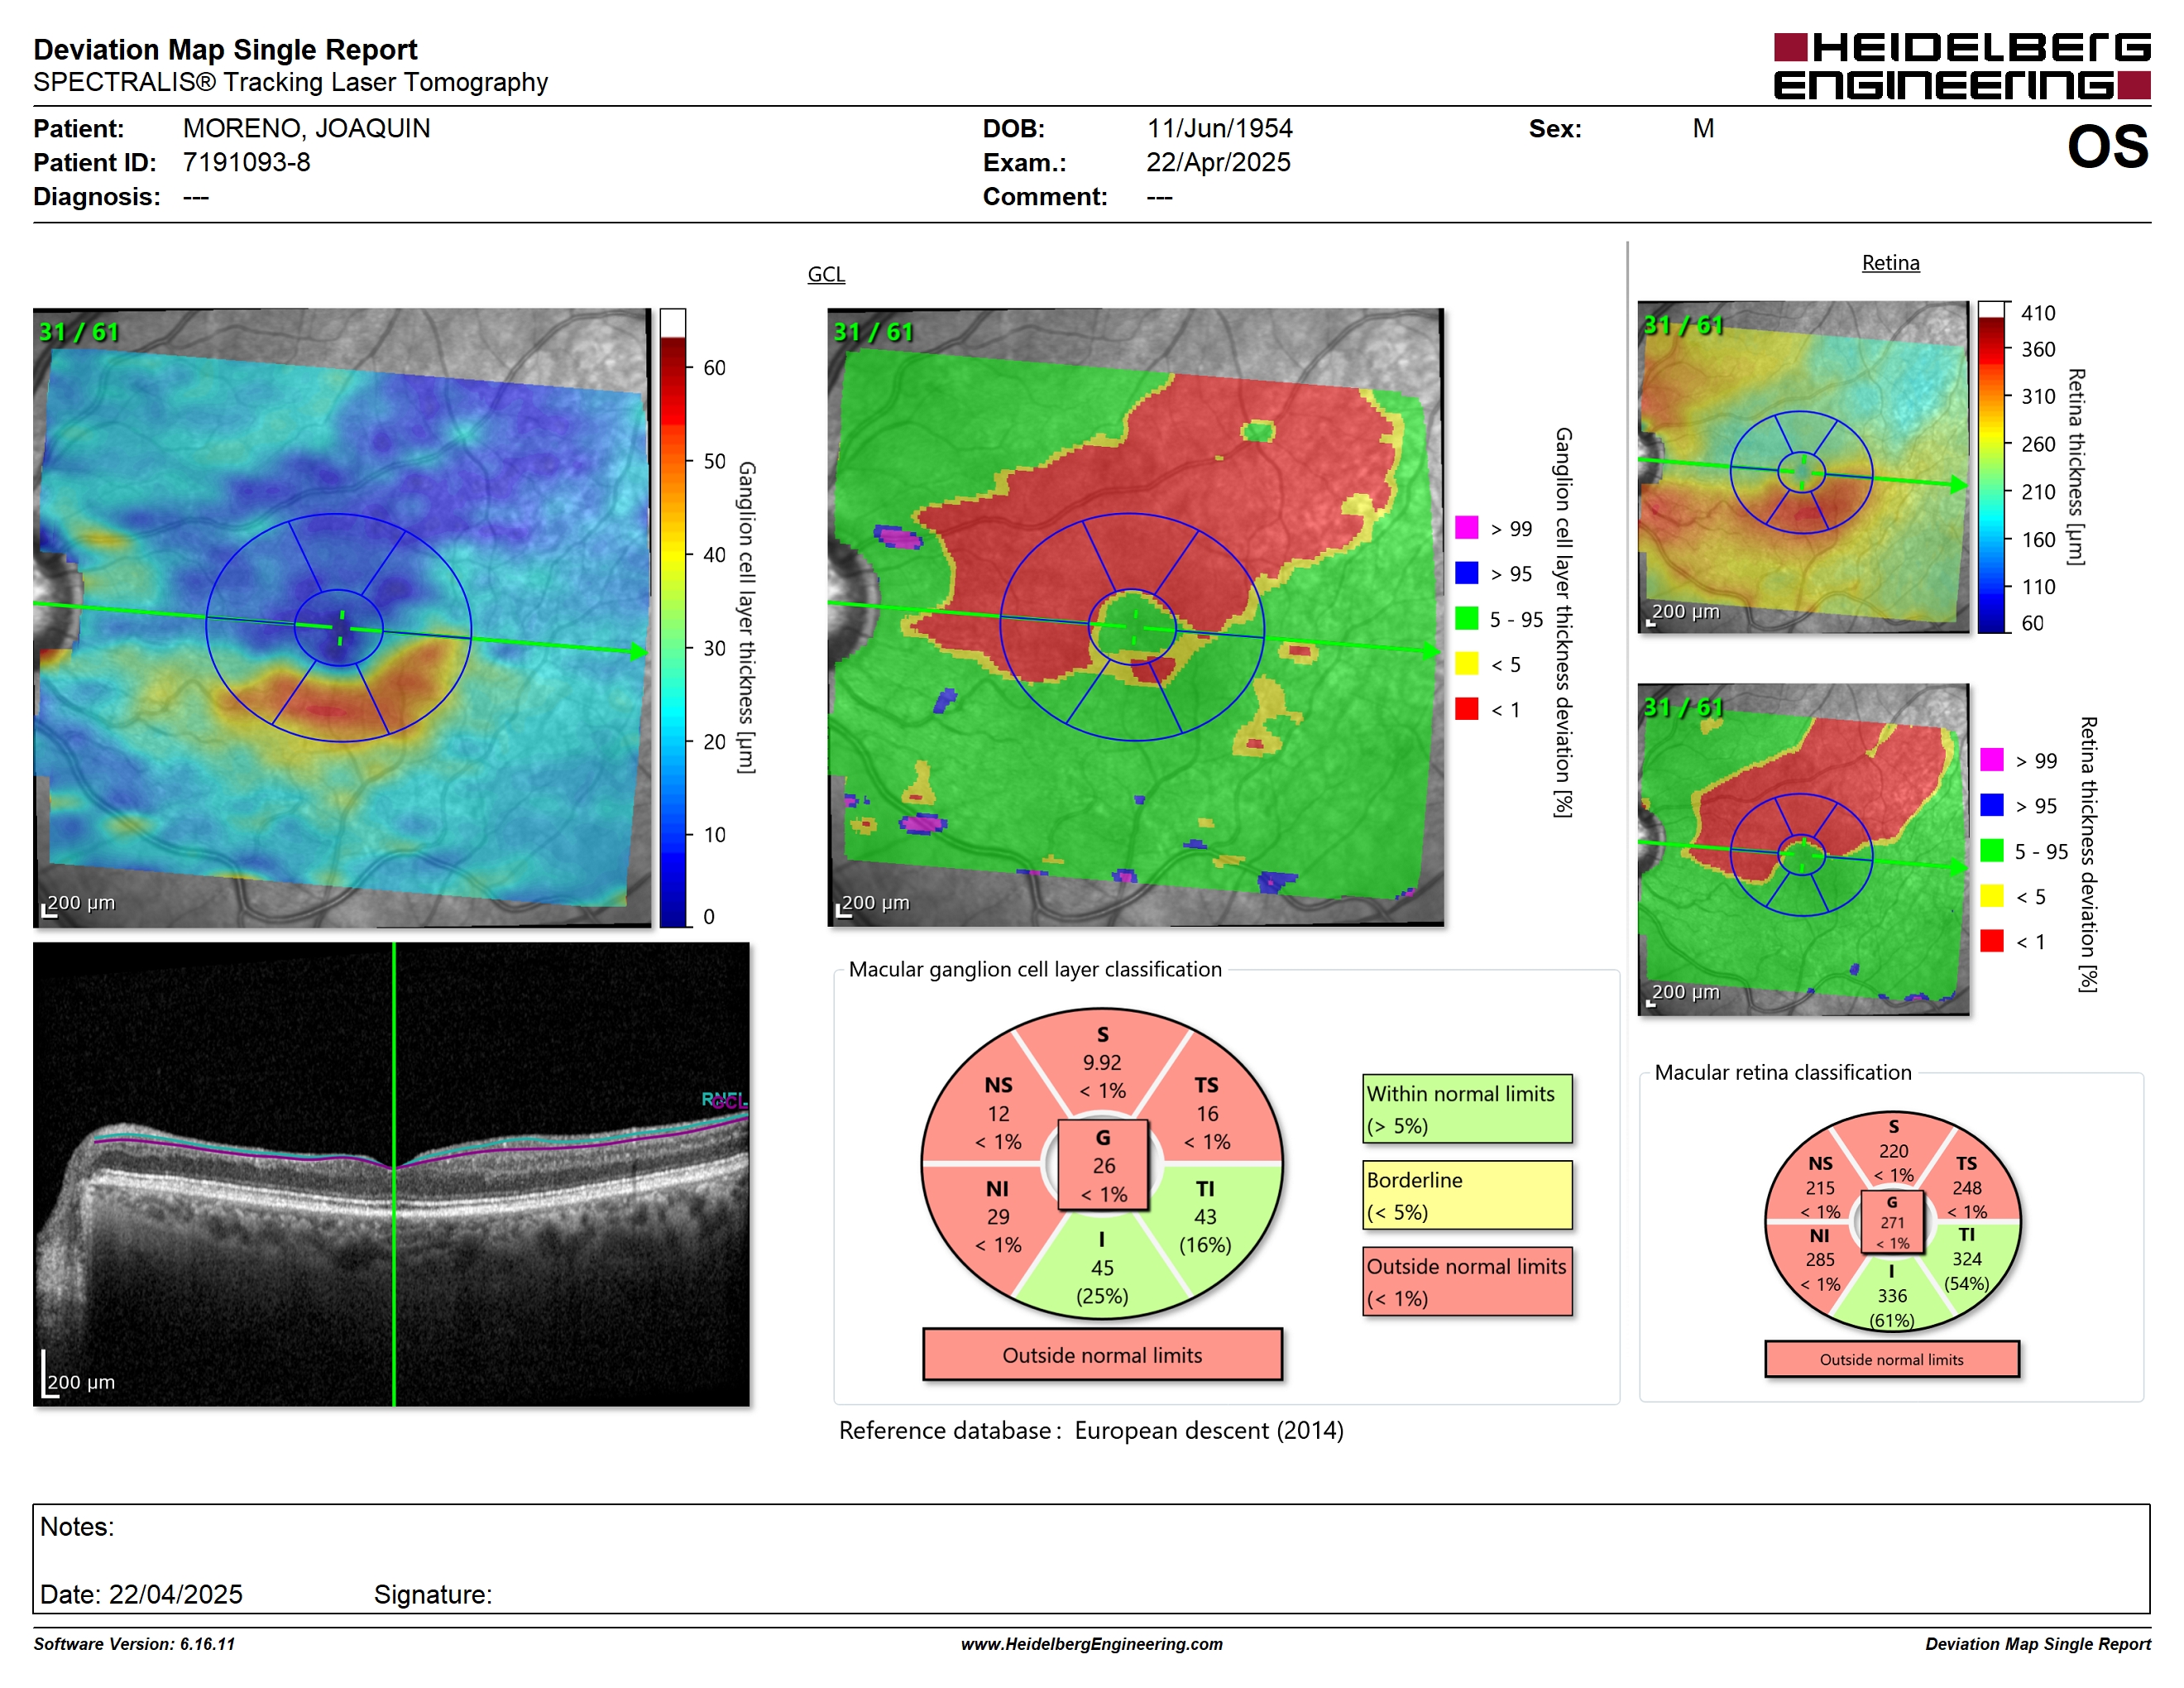
Task: Select retina S sector value 220
Action: [x=1893, y=1151]
